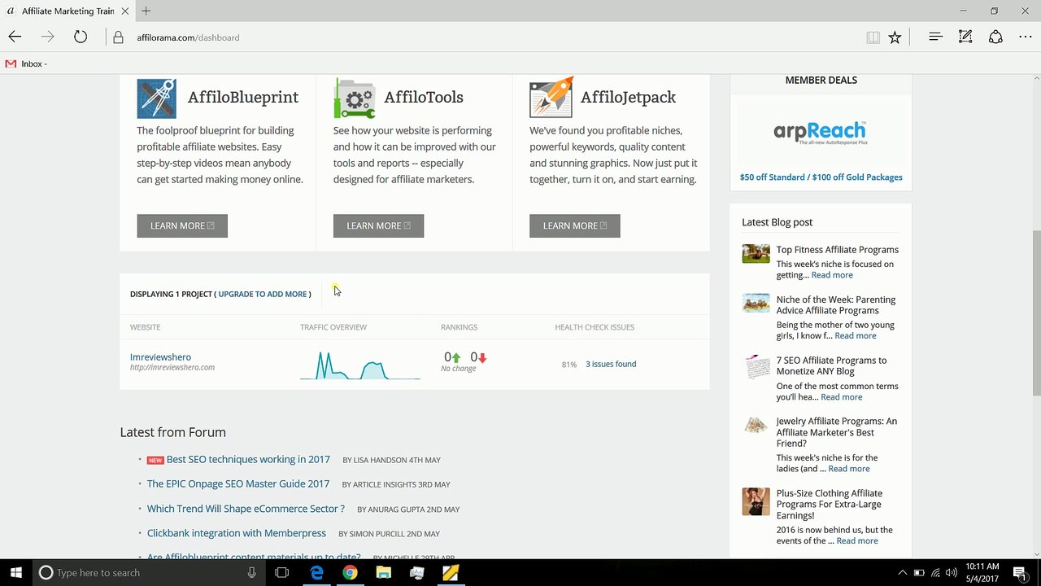Image resolution: width=1041 pixels, height=586 pixels.
Task: Click the Imreviewshero traffic overview chart
Action: (x=360, y=365)
